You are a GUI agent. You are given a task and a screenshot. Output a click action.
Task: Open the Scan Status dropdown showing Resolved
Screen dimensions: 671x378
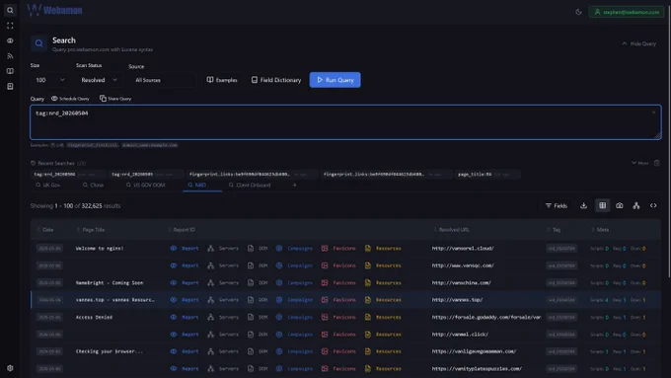[99, 80]
